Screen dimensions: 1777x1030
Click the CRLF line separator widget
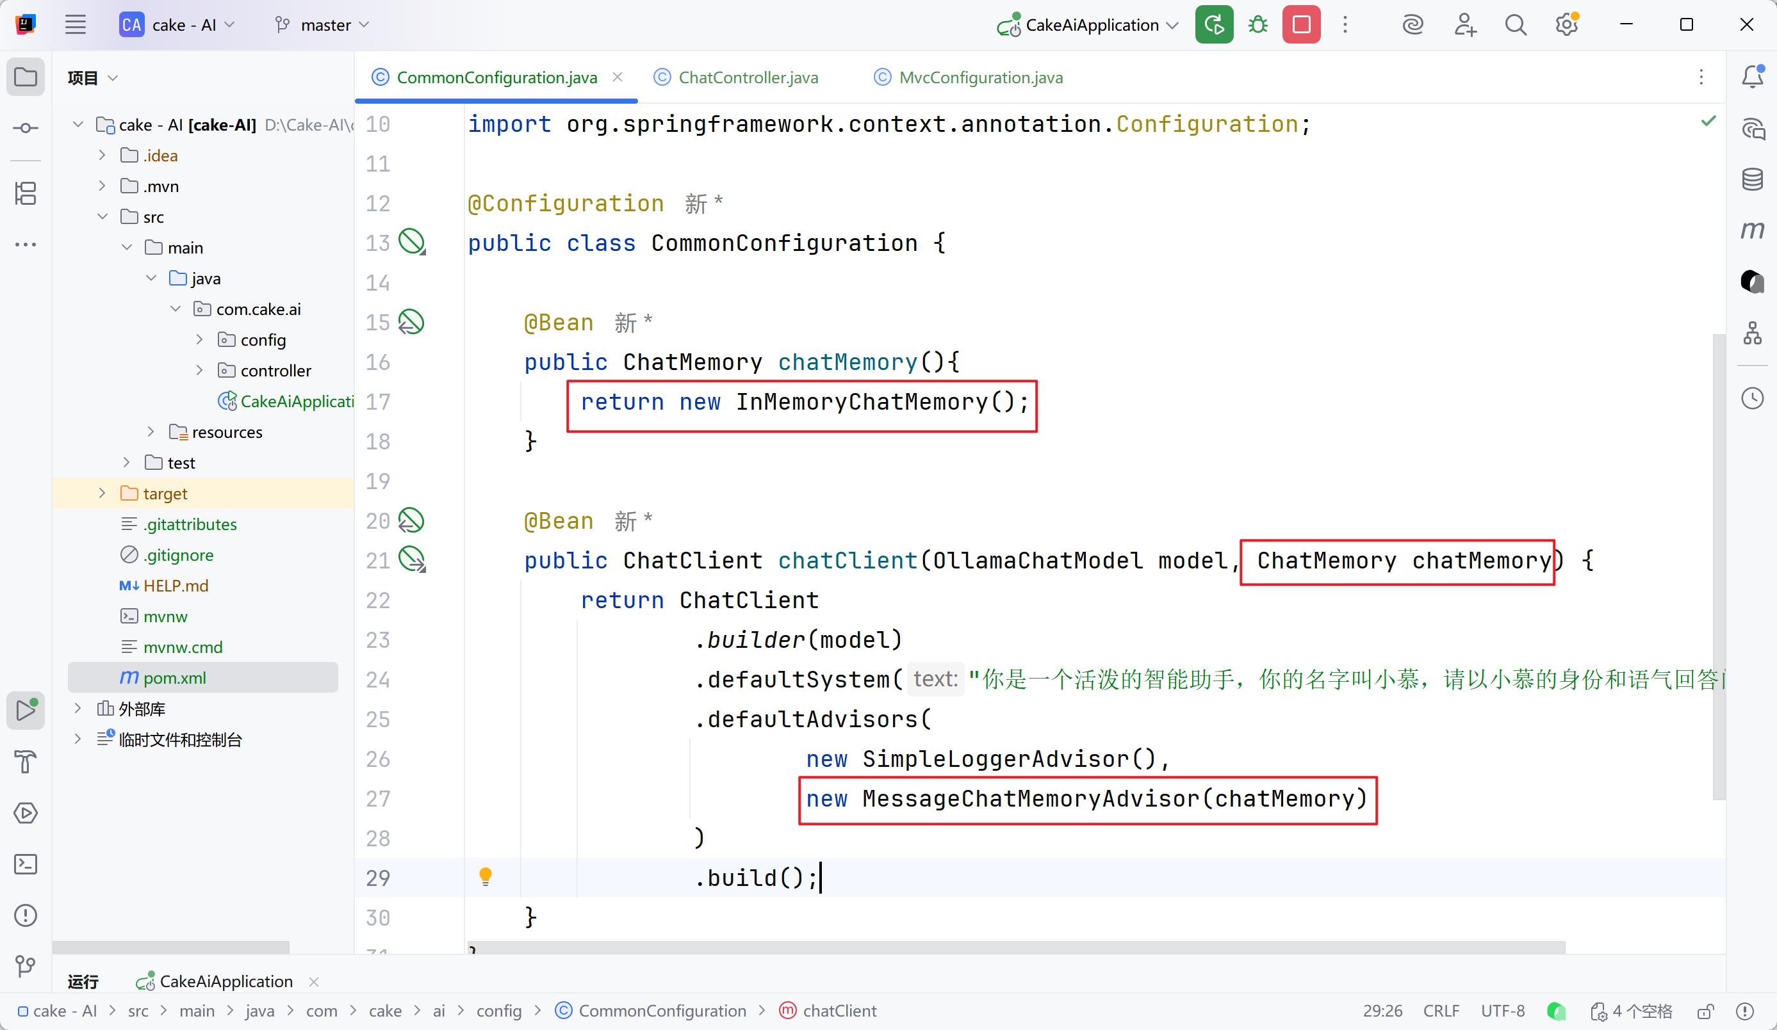1441,1011
